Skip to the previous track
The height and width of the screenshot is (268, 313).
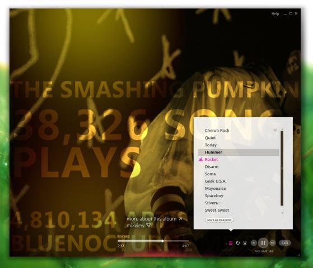point(254,243)
